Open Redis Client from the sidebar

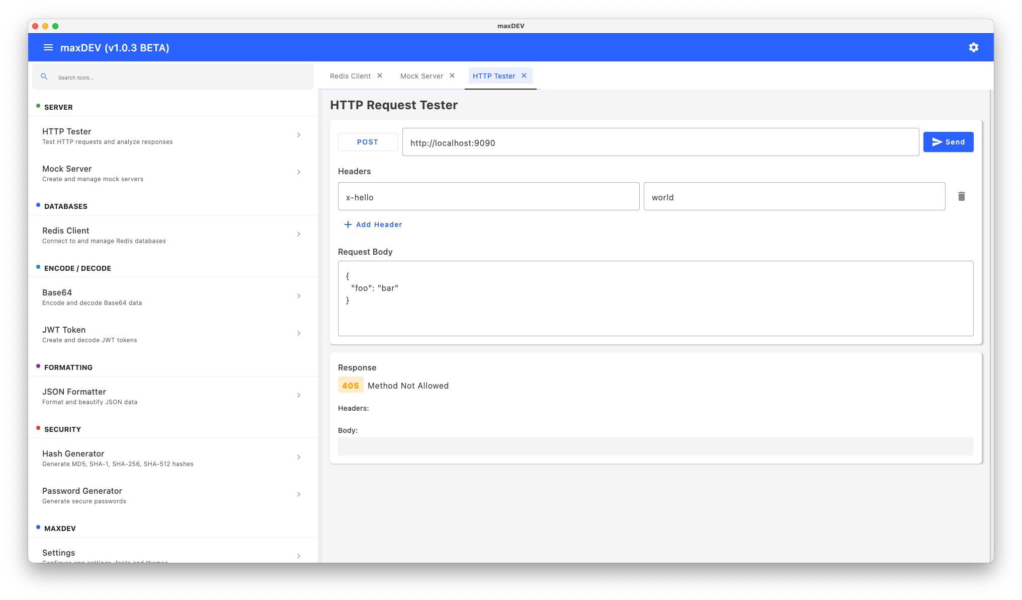[x=173, y=235]
